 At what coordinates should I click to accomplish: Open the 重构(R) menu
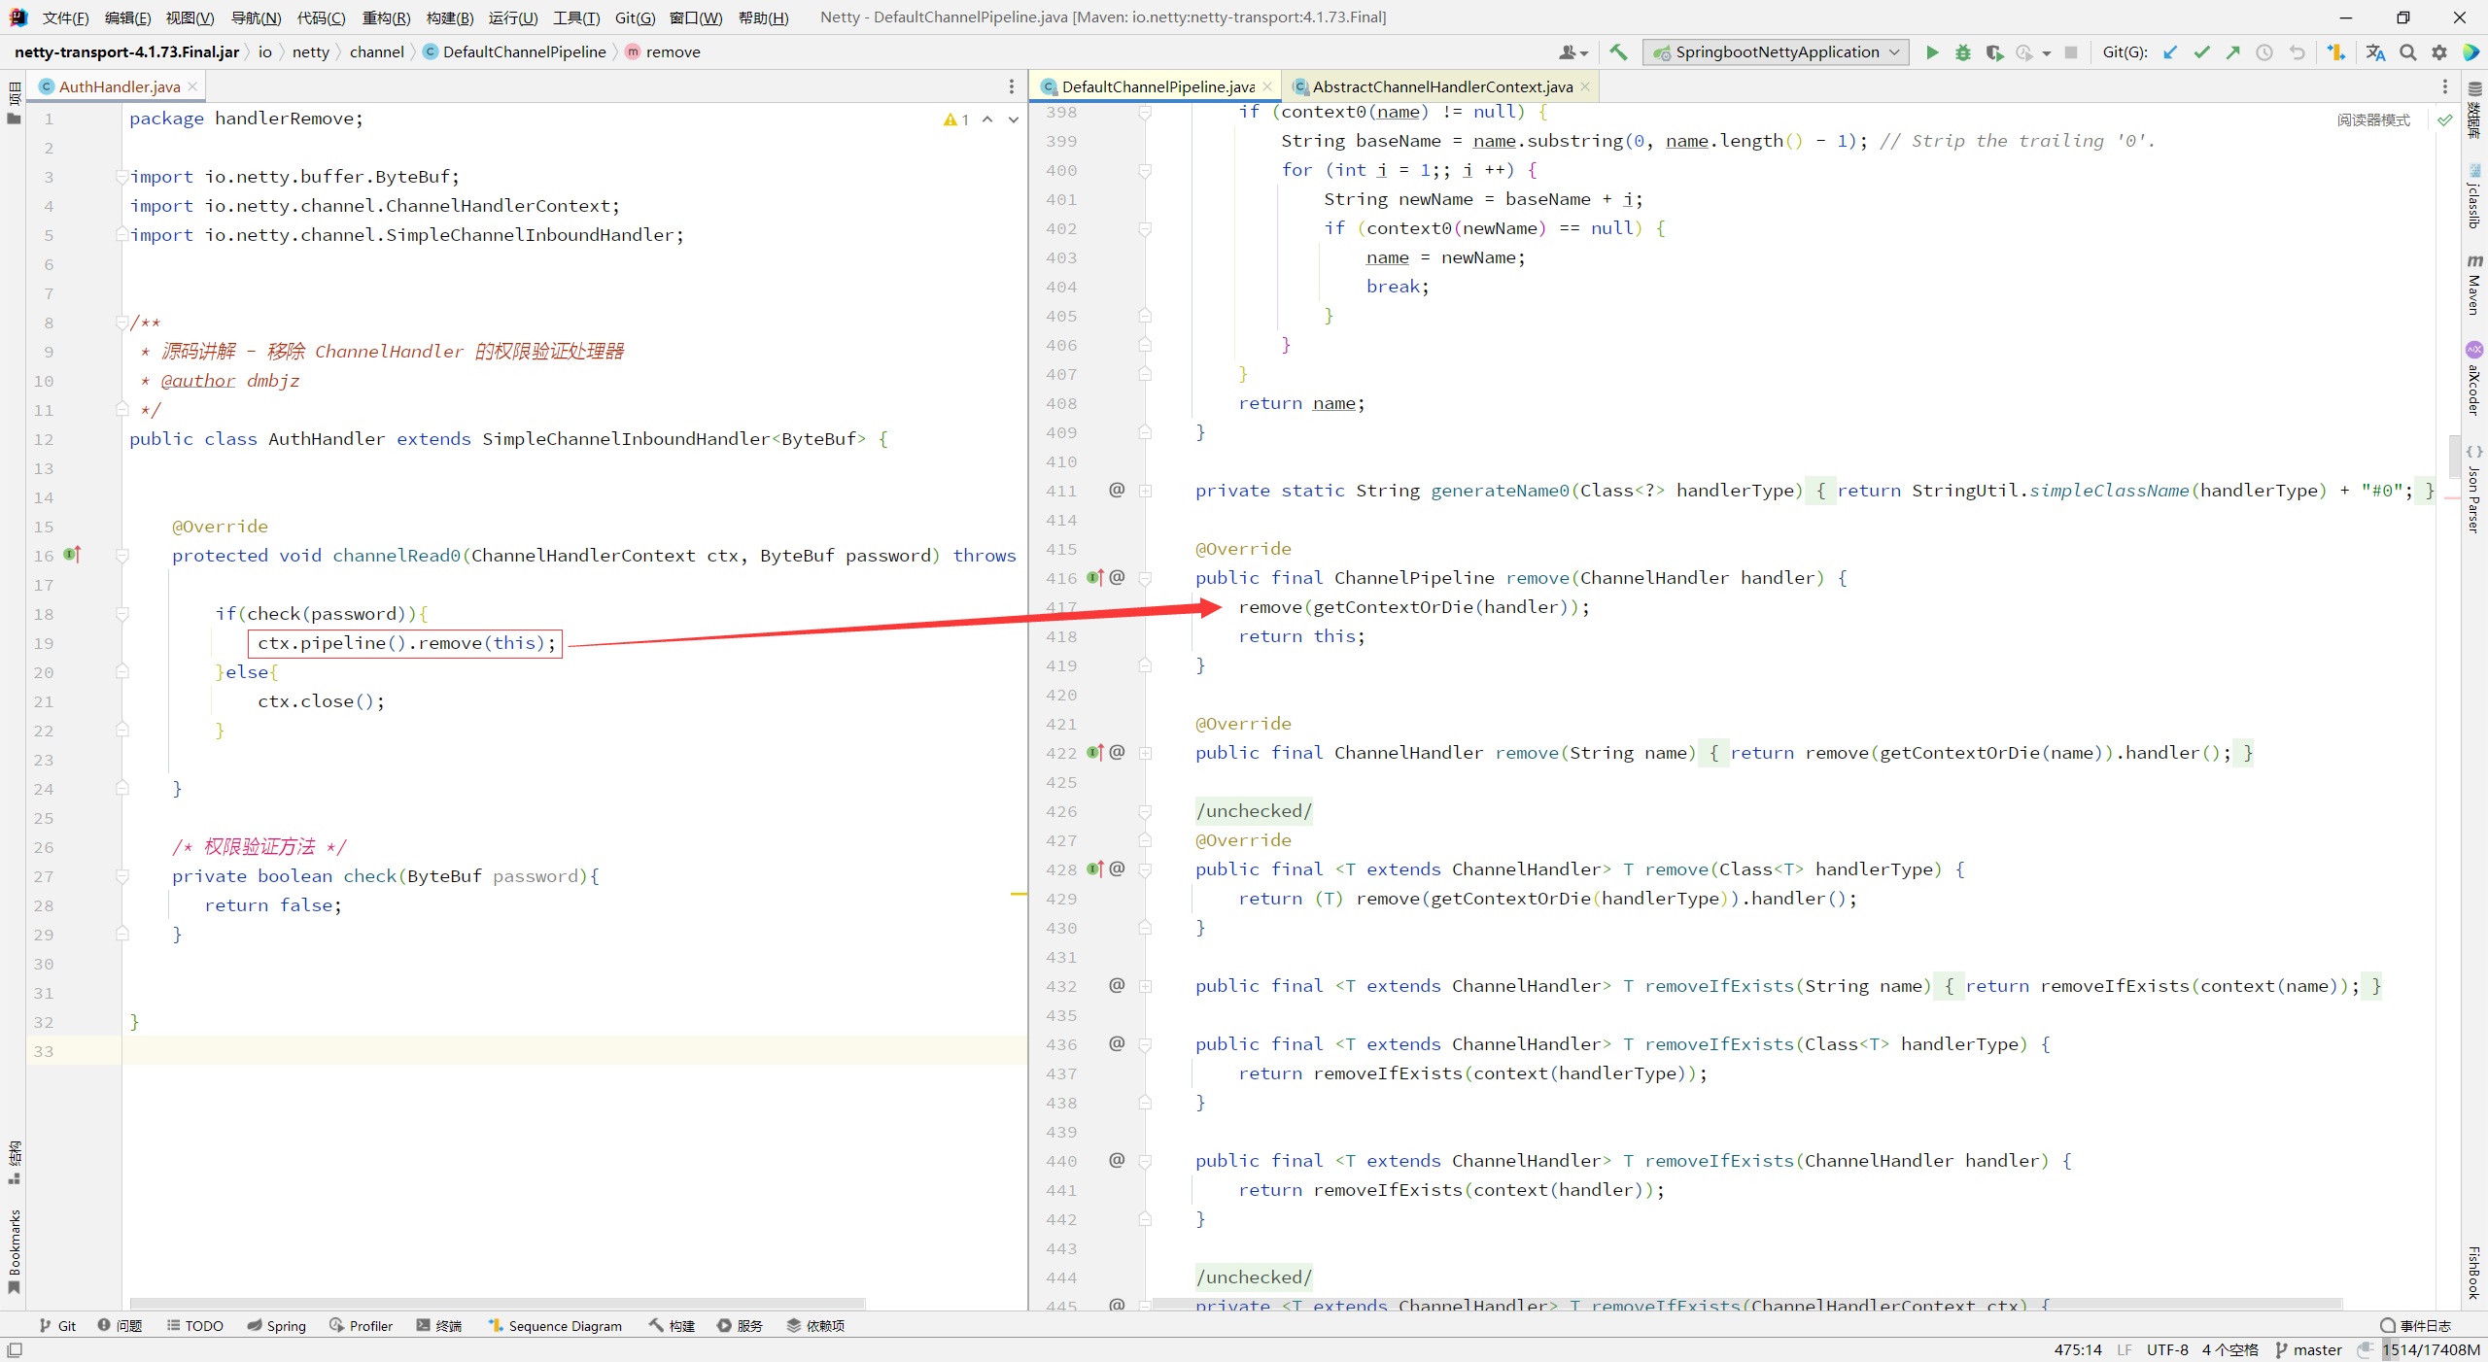(x=386, y=17)
